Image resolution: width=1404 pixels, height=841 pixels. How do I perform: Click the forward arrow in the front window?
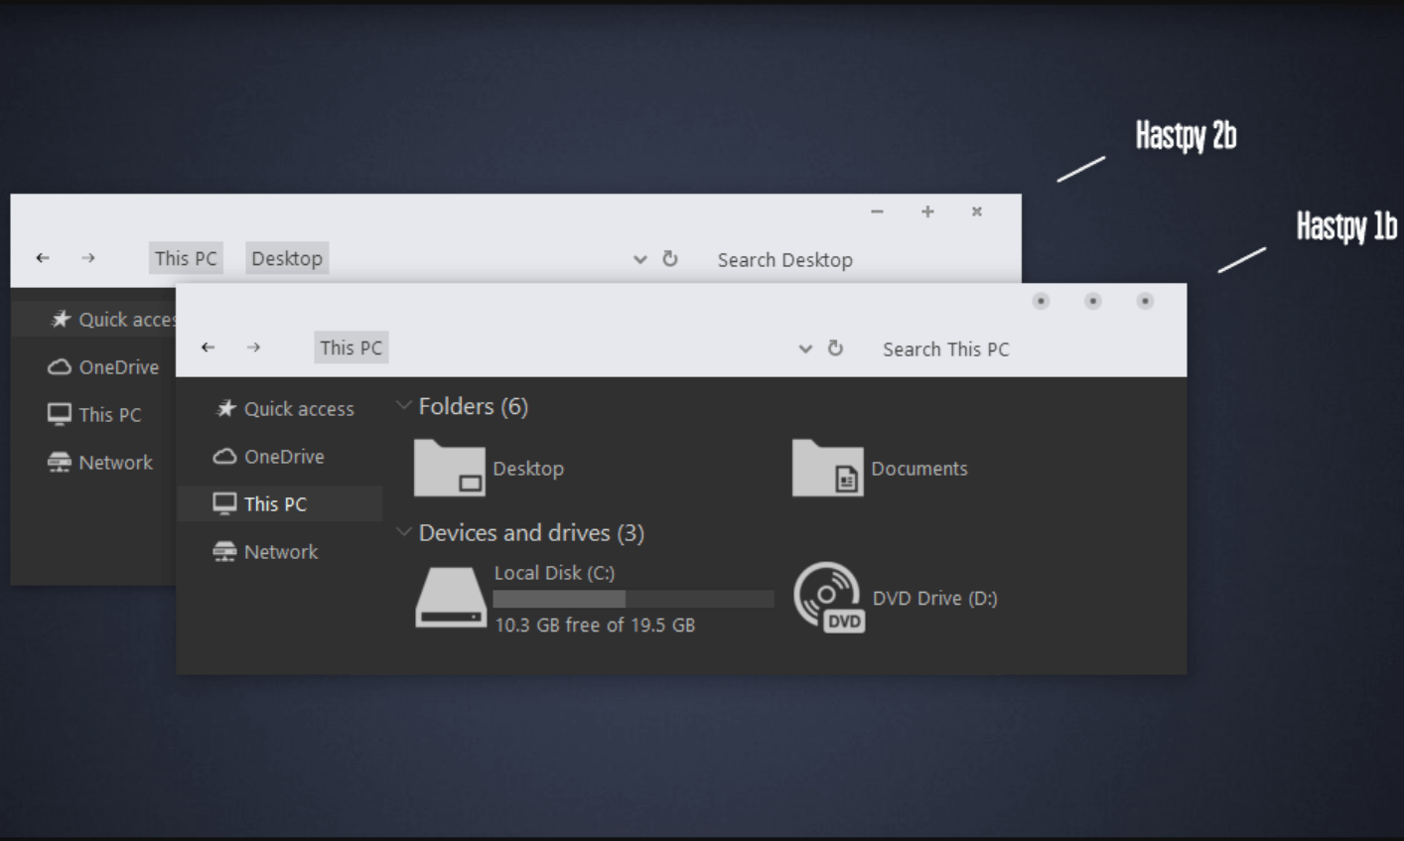point(254,348)
